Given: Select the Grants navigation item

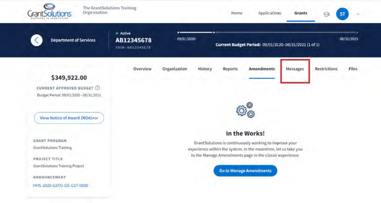Looking at the screenshot, I should (x=301, y=13).
